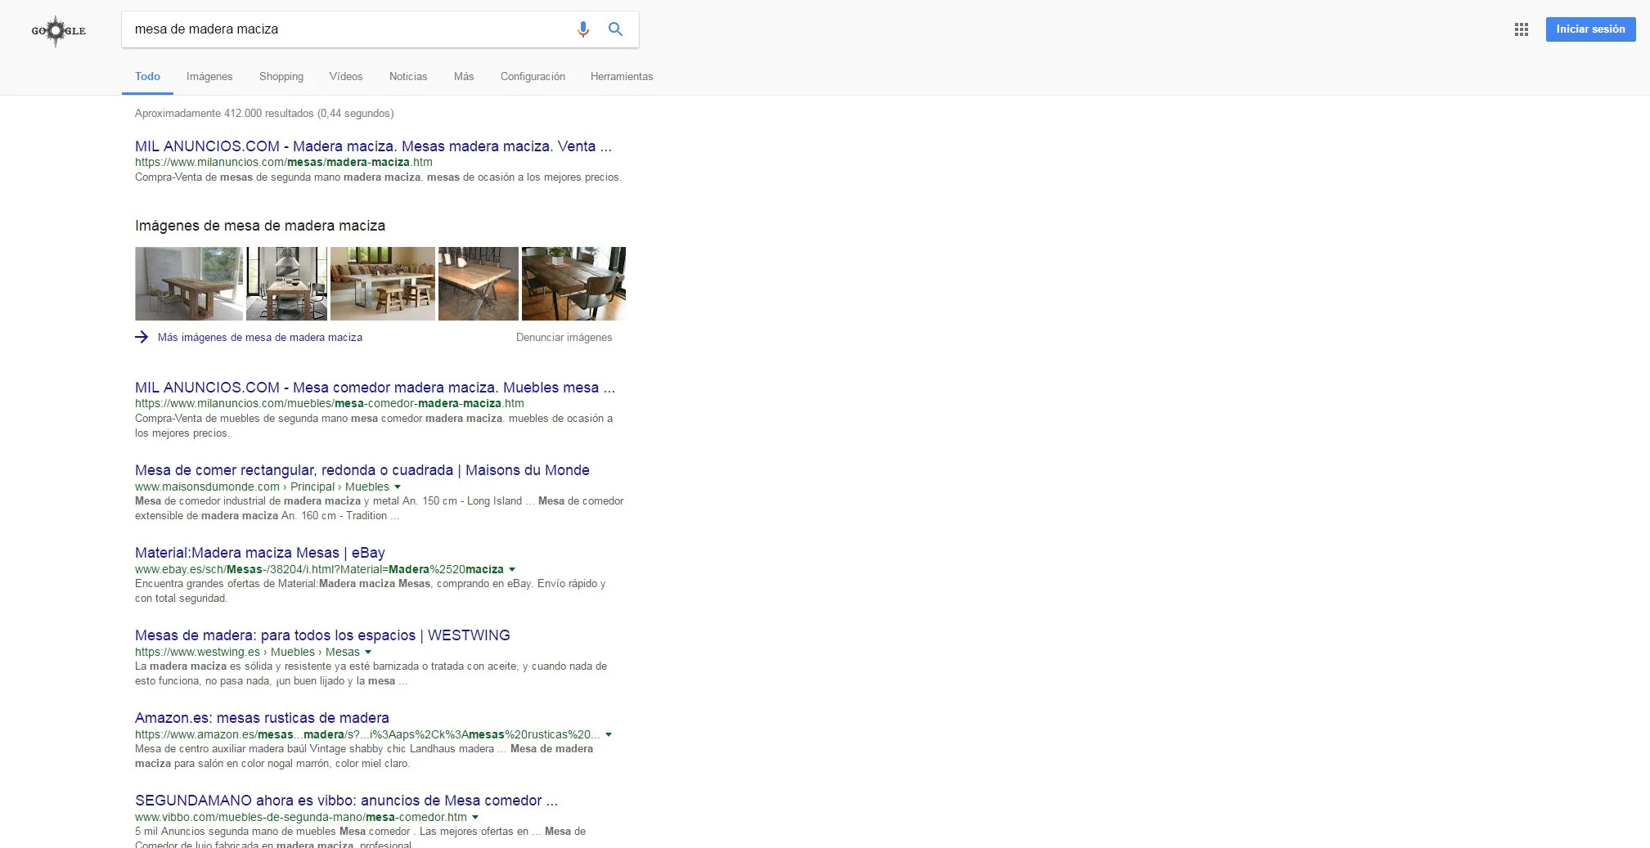Open Herramientas search tools
Screen dimensions: 1650x848
tap(622, 76)
